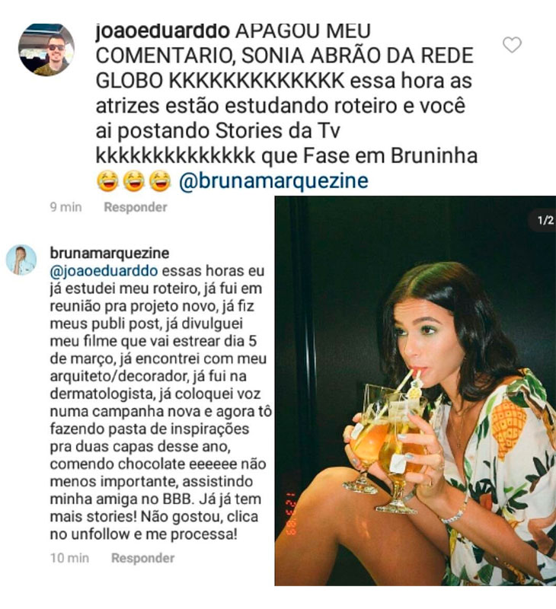Click the orange date stamp on photo
The width and height of the screenshot is (556, 609).
tap(291, 513)
